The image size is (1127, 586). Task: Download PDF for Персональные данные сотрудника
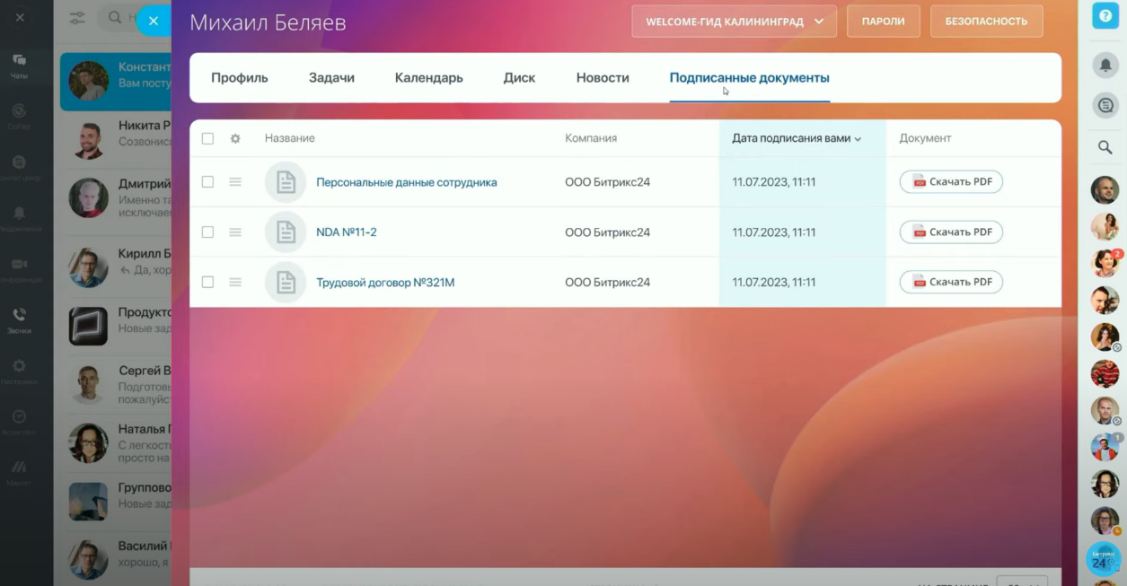[x=951, y=181]
